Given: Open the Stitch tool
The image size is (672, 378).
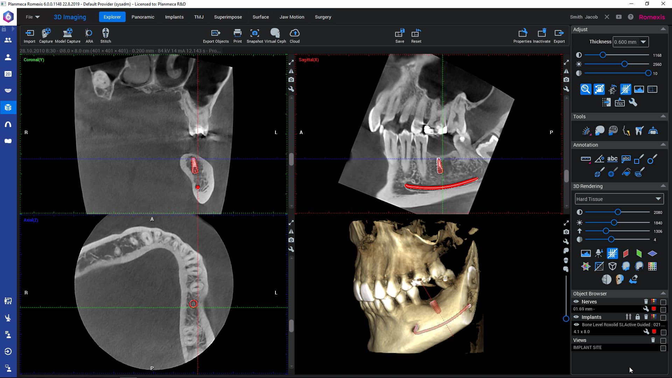Looking at the screenshot, I should (105, 35).
